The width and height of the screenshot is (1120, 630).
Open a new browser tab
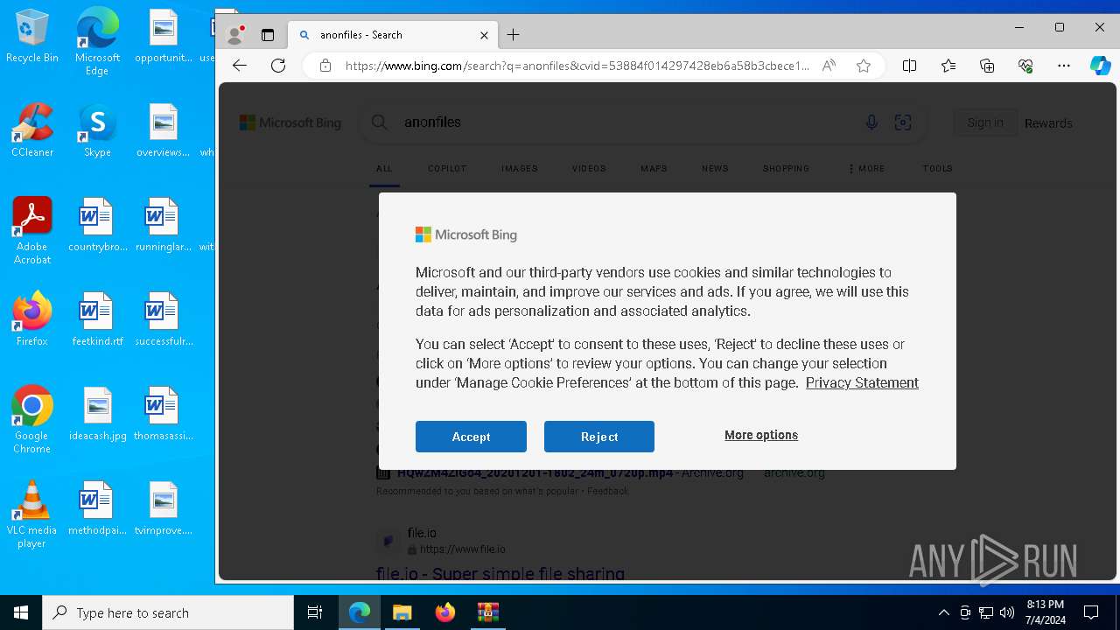514,35
